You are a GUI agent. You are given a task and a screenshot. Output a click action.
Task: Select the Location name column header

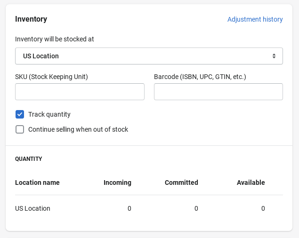click(37, 182)
